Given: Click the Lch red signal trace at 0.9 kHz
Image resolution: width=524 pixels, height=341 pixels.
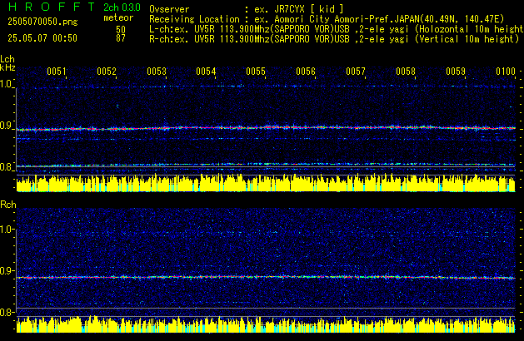Looking at the screenshot, I should pos(266,128).
